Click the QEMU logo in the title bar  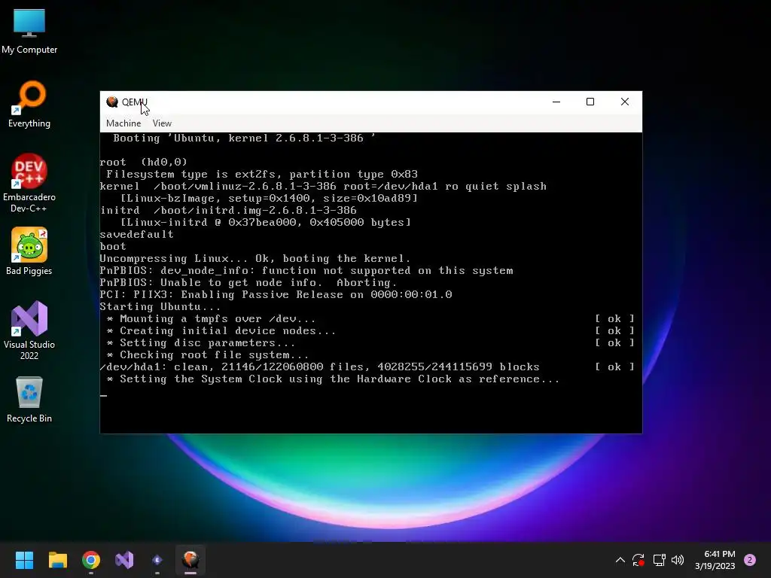click(112, 102)
